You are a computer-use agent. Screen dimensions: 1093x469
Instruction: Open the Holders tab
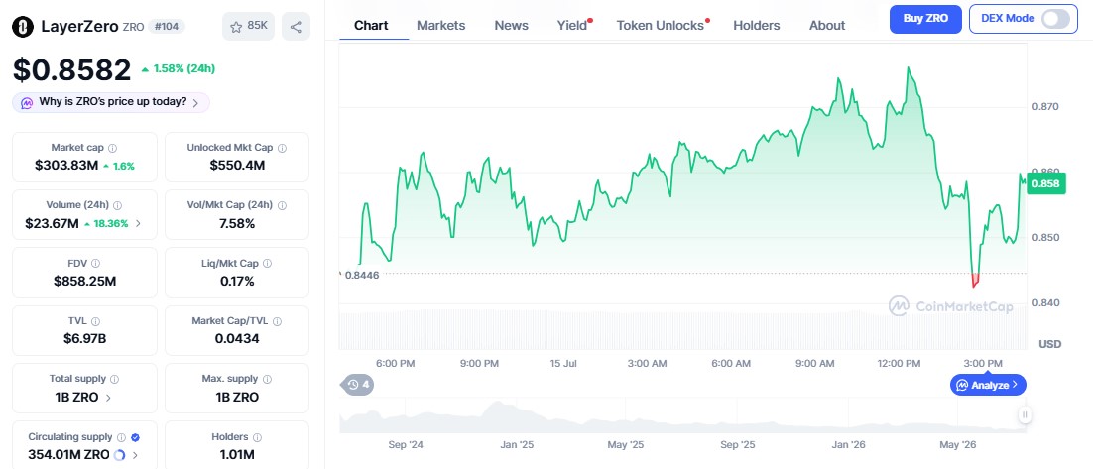[757, 25]
